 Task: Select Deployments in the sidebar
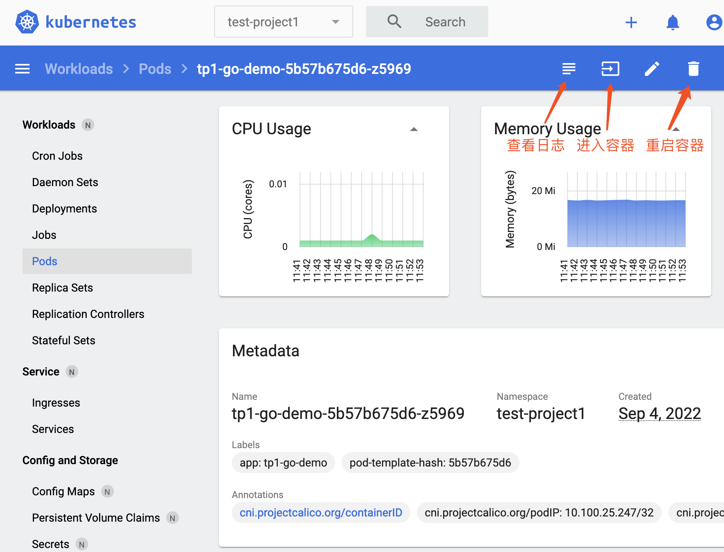click(64, 208)
